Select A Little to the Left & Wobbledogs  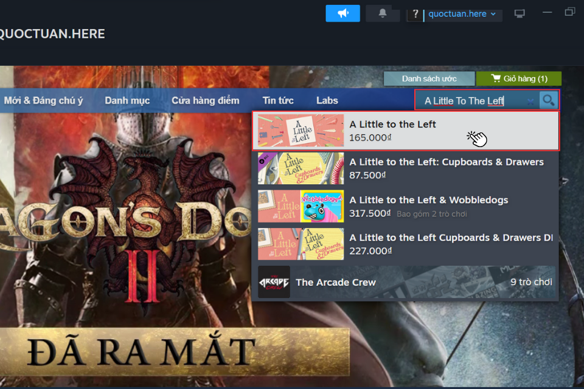point(406,207)
